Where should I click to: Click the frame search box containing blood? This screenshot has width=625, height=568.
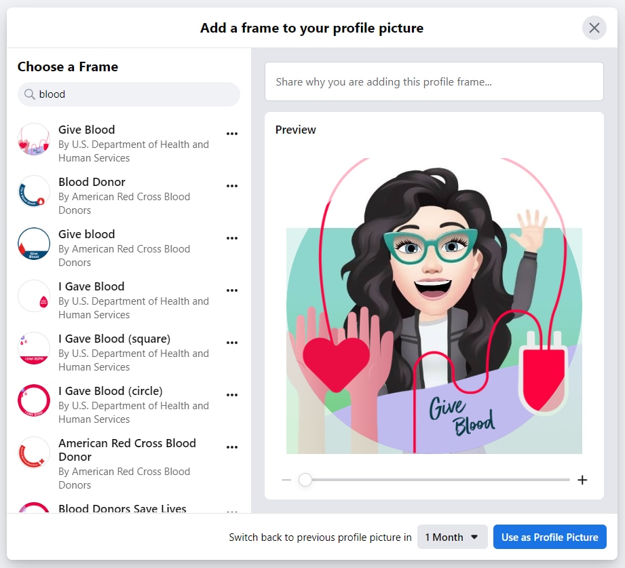[136, 94]
